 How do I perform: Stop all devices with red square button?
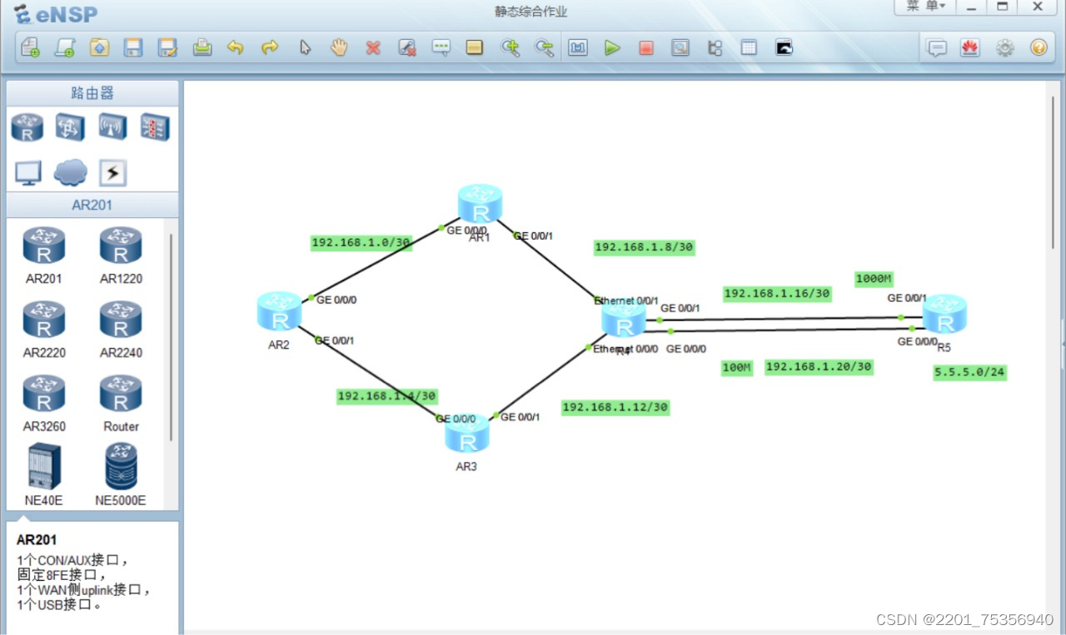tap(646, 47)
